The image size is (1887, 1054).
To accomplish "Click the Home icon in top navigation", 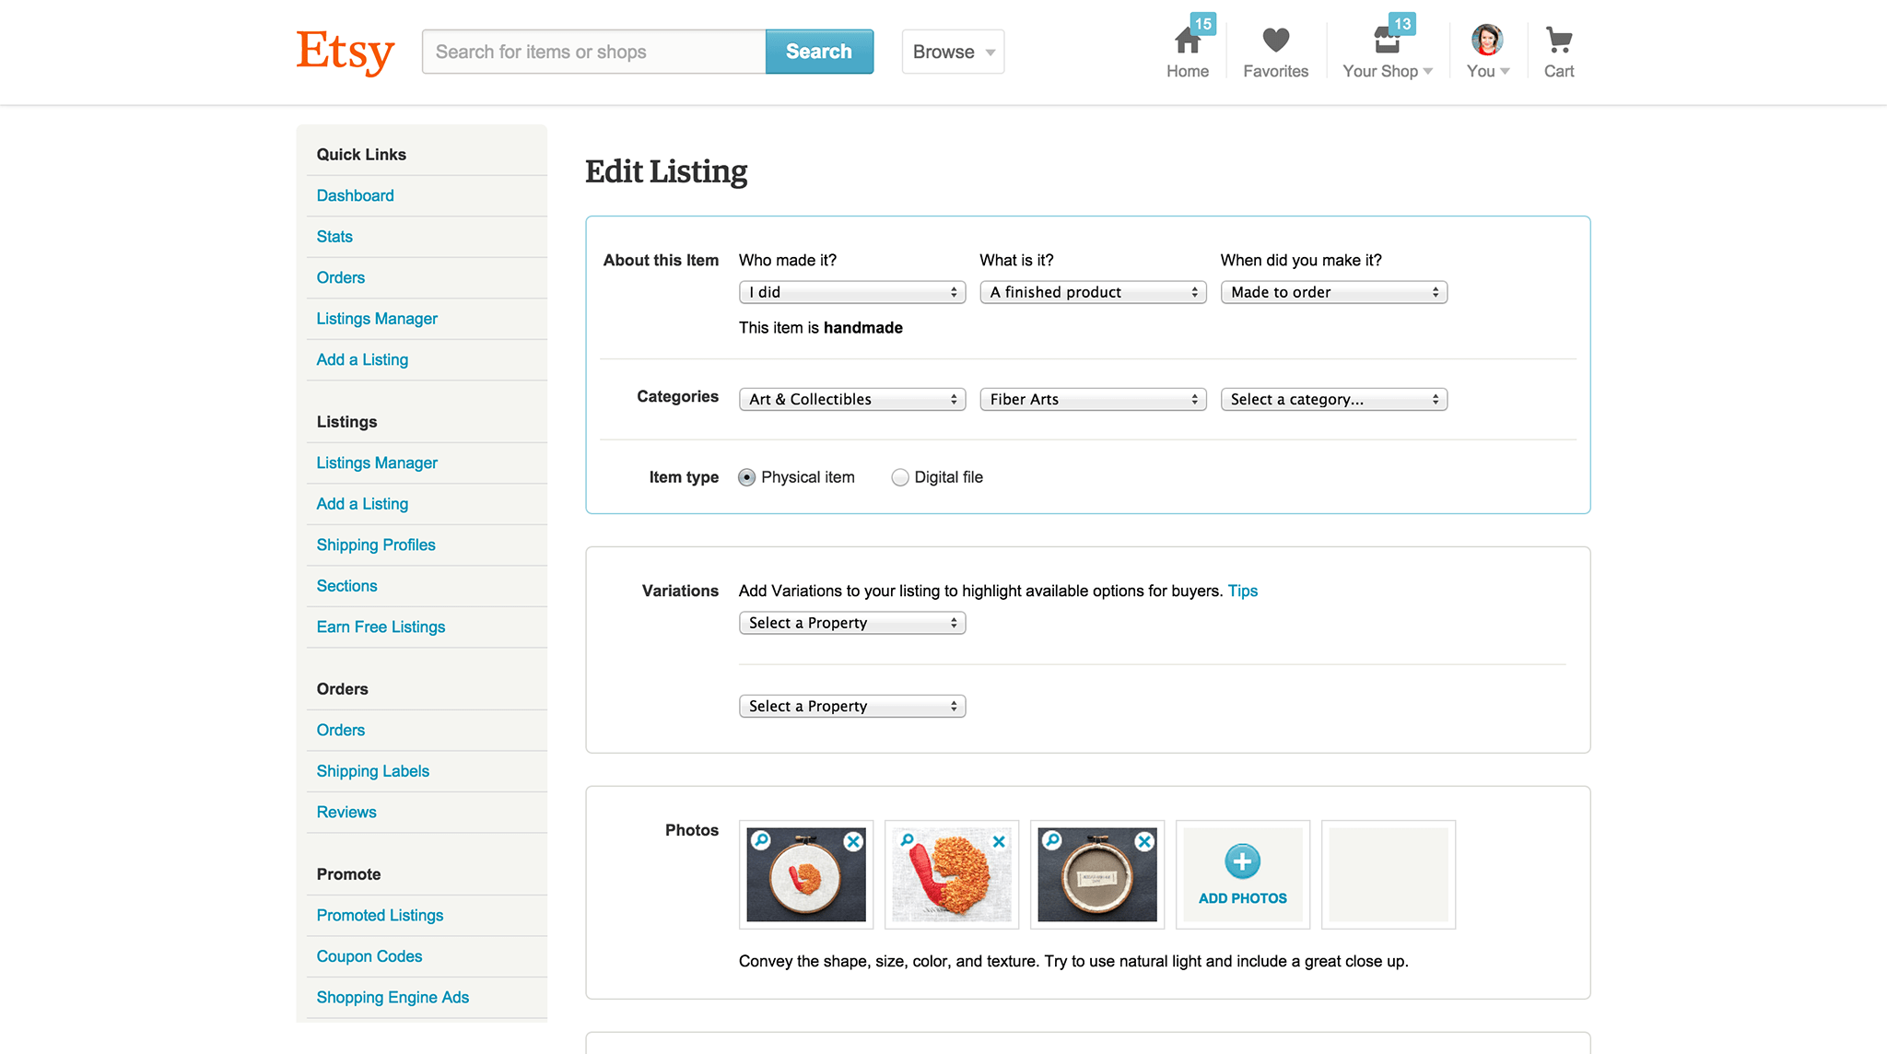I will (x=1187, y=41).
